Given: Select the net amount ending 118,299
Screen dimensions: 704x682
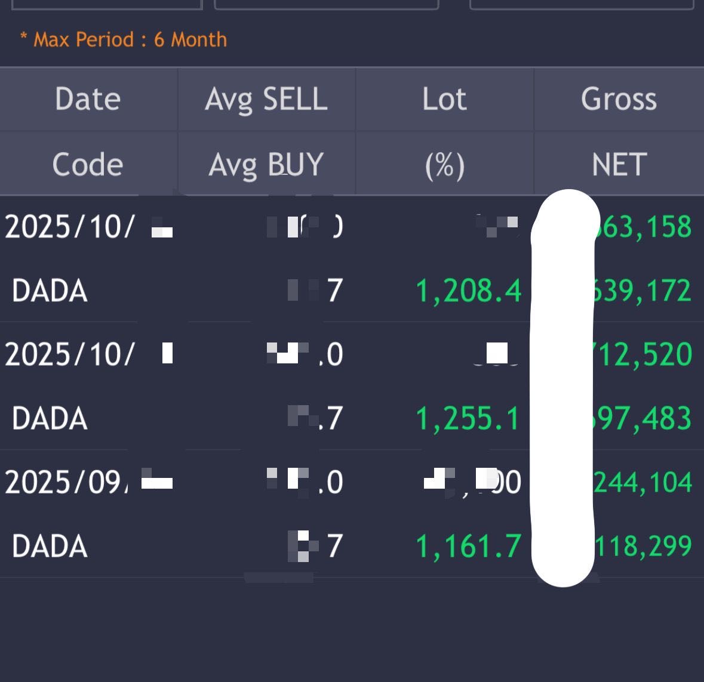Looking at the screenshot, I should click(644, 546).
